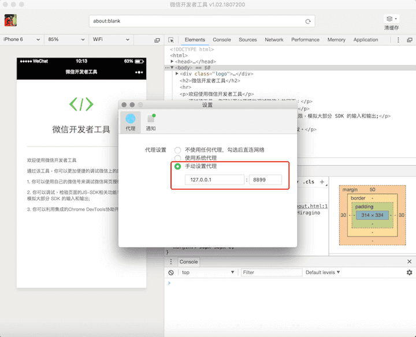Open the console drawer menu dots
This screenshot has height=337, width=416.
(171, 262)
